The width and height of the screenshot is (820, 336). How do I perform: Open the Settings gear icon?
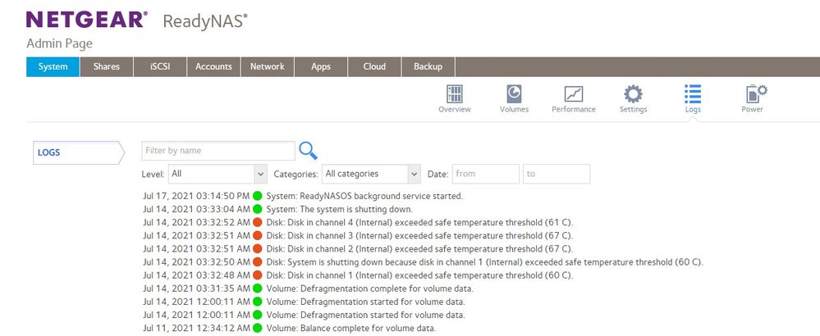click(x=633, y=94)
